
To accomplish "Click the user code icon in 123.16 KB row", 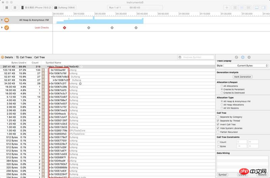I will (x=43, y=70).
